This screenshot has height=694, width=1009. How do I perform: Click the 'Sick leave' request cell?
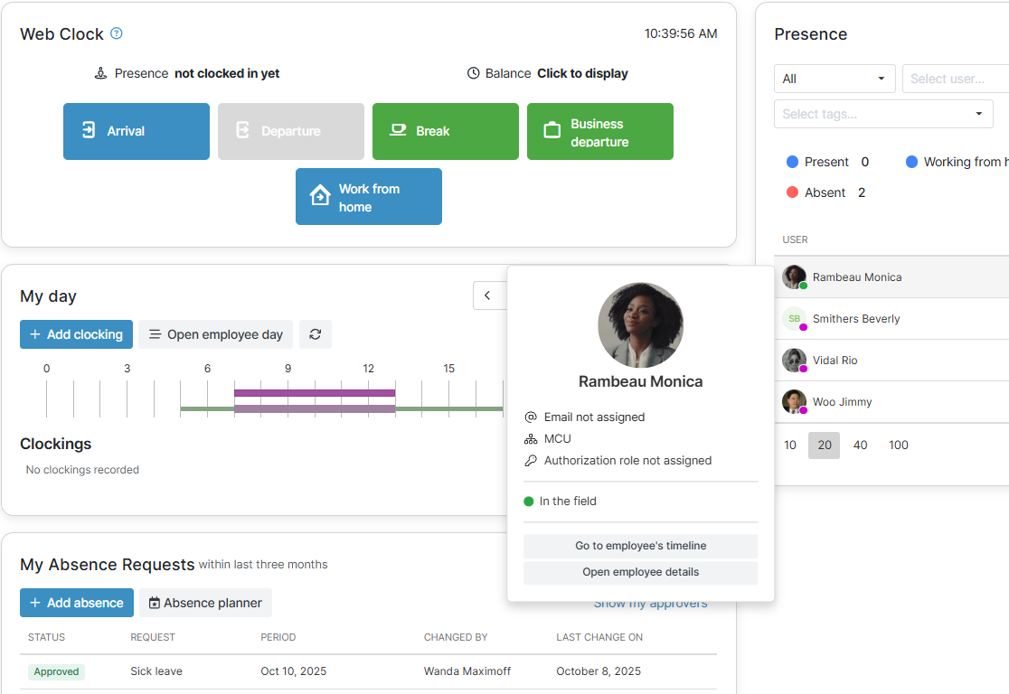click(156, 671)
